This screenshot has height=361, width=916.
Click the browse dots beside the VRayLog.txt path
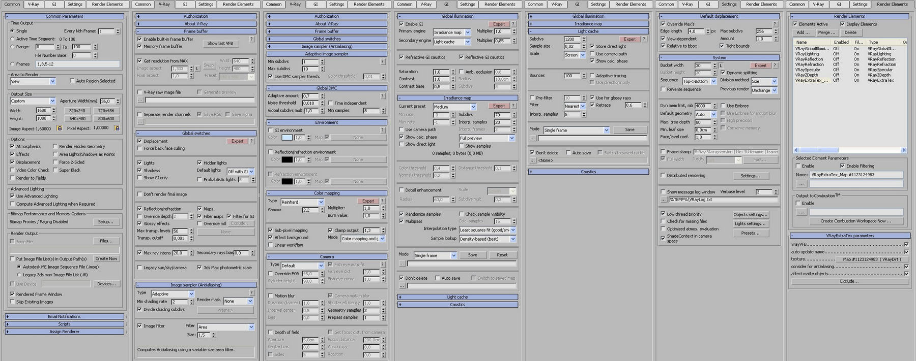[x=664, y=200]
